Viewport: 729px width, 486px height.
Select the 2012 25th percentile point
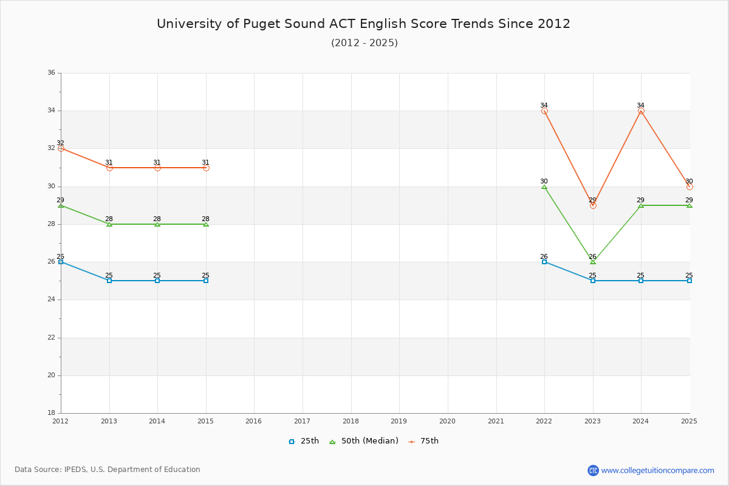click(x=61, y=262)
